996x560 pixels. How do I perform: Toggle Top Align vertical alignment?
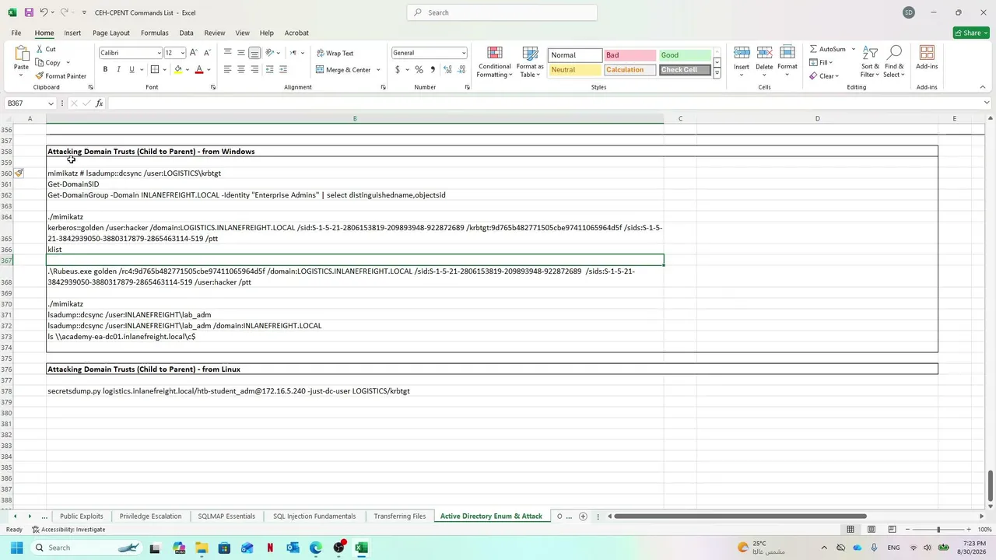[x=228, y=53]
